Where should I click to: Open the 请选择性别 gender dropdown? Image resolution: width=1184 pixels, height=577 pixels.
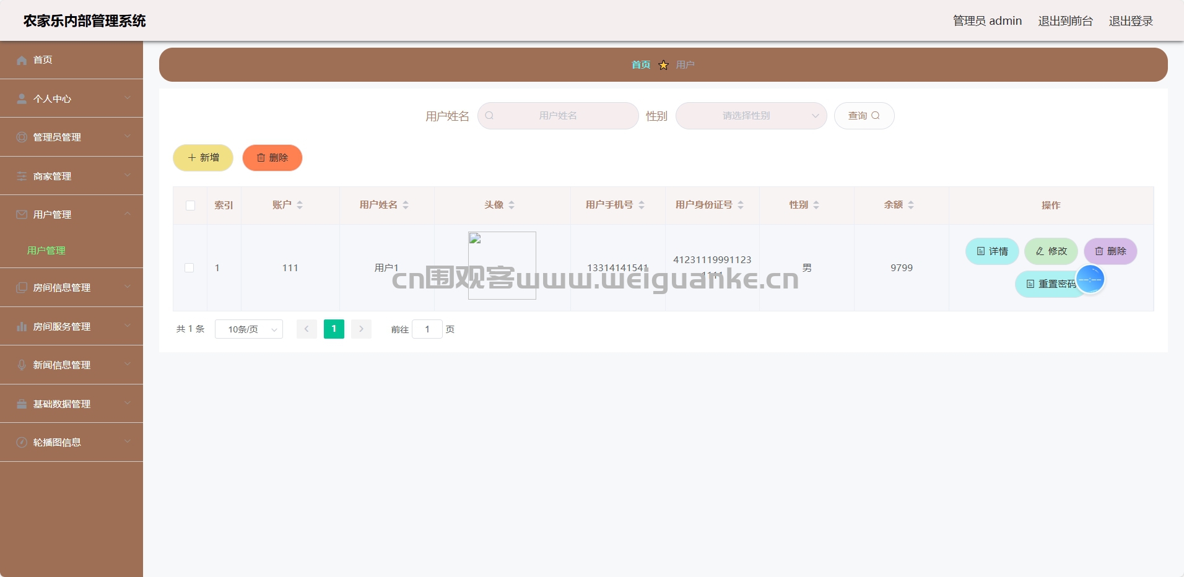(x=751, y=116)
